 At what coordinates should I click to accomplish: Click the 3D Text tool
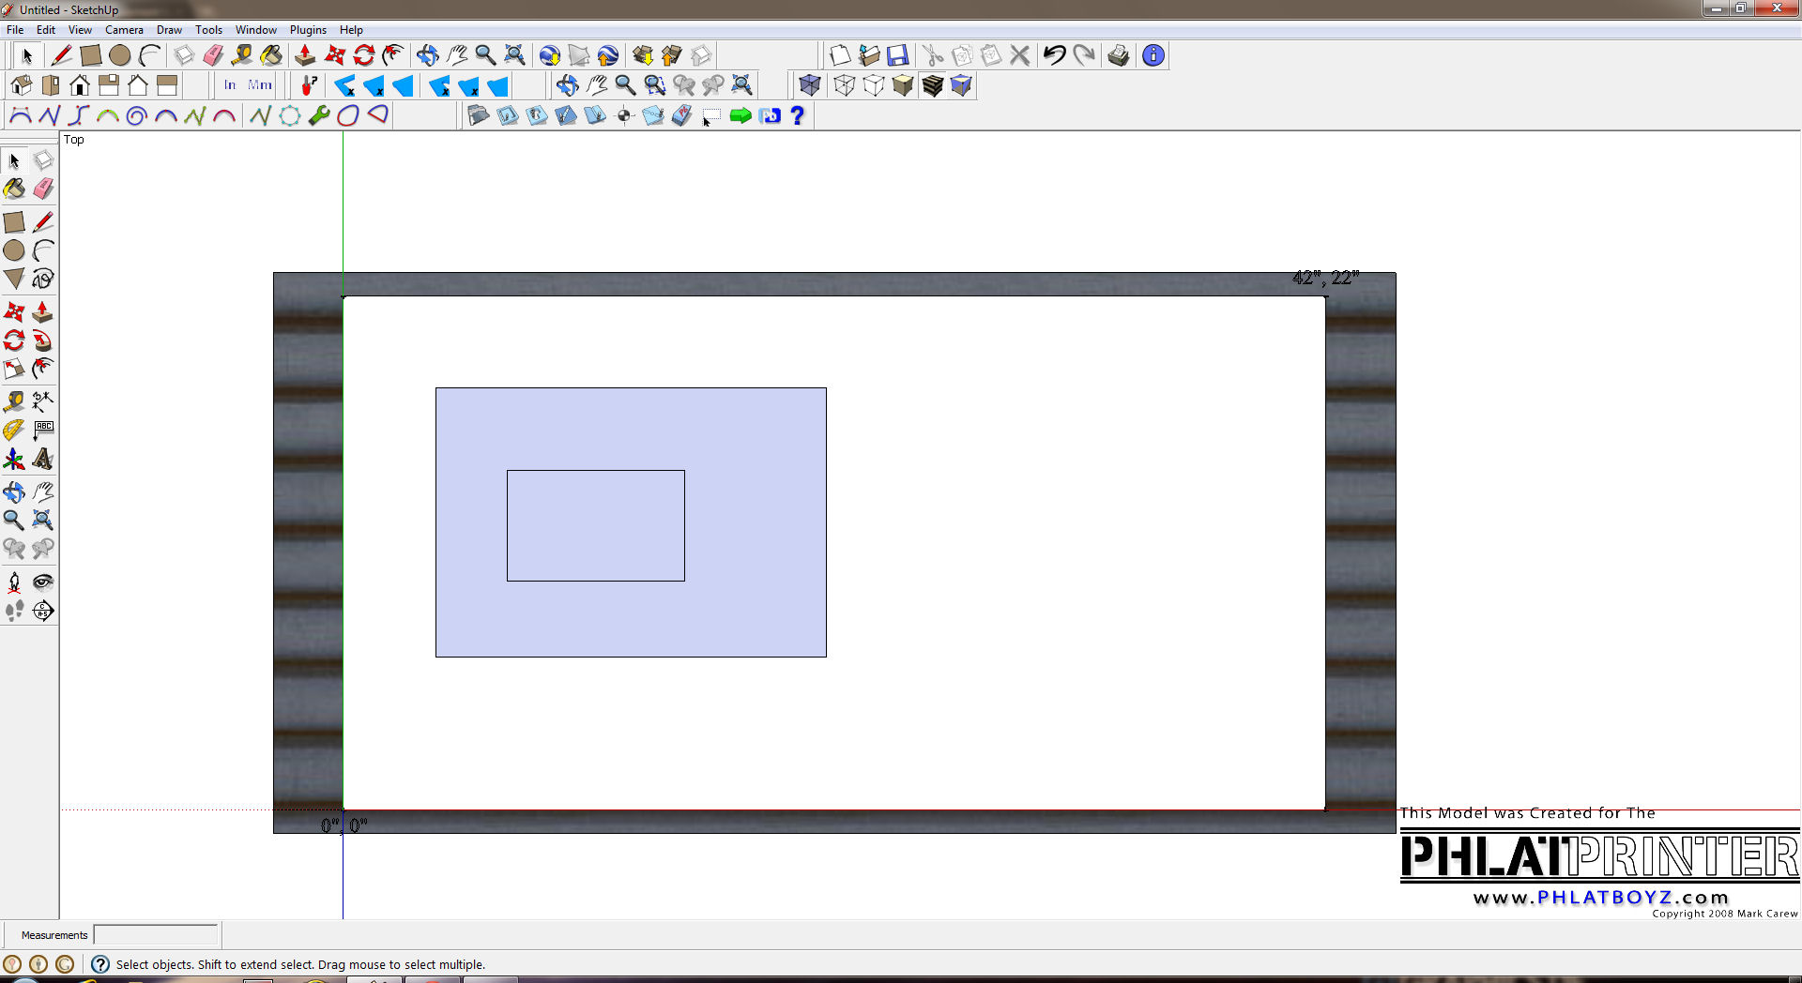point(42,459)
